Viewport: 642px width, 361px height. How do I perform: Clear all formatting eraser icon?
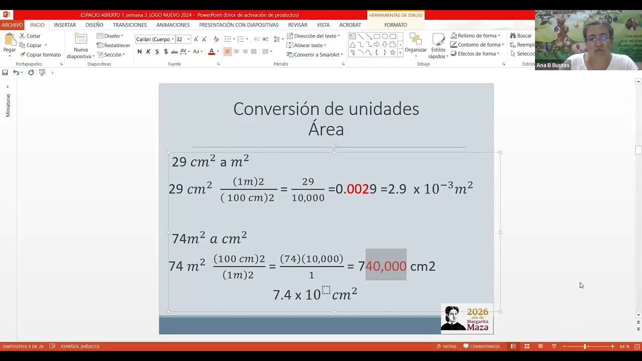[216, 39]
